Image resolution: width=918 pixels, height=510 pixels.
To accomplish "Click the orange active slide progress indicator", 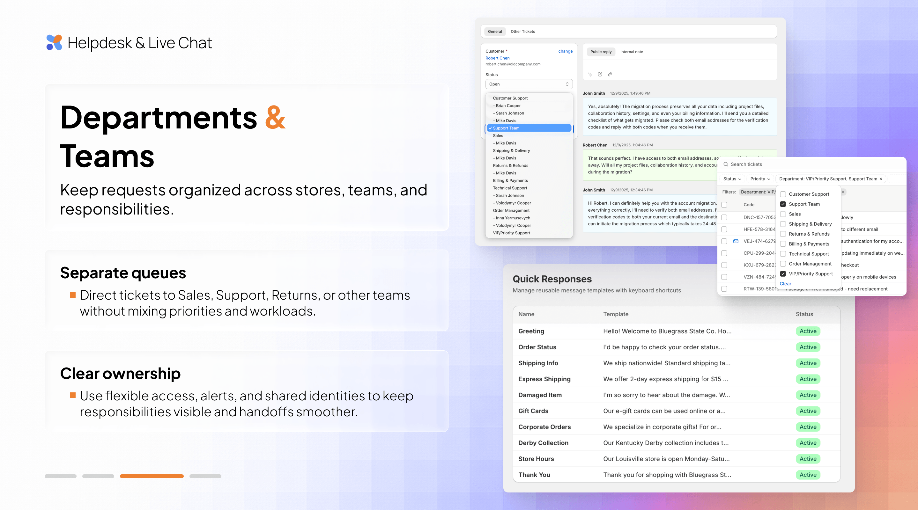I will 152,476.
